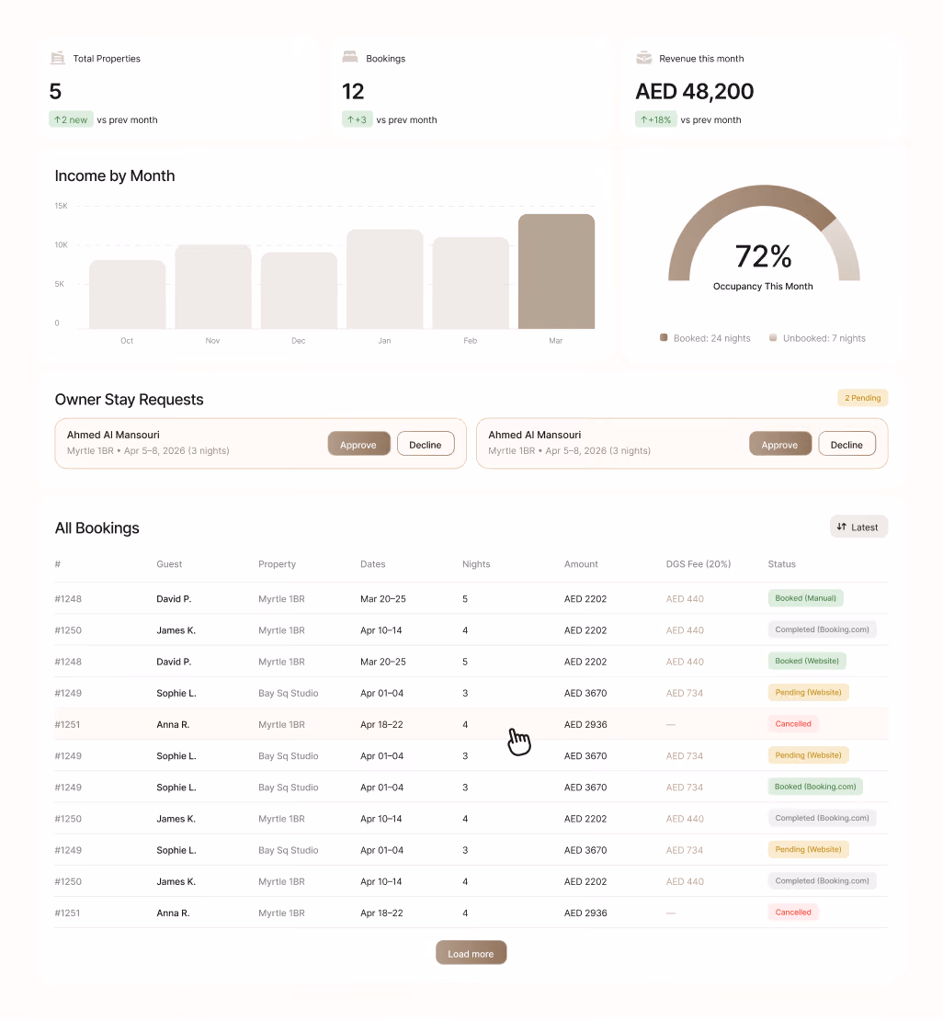Select the Nov income bar
943x1020 pixels.
tap(213, 287)
